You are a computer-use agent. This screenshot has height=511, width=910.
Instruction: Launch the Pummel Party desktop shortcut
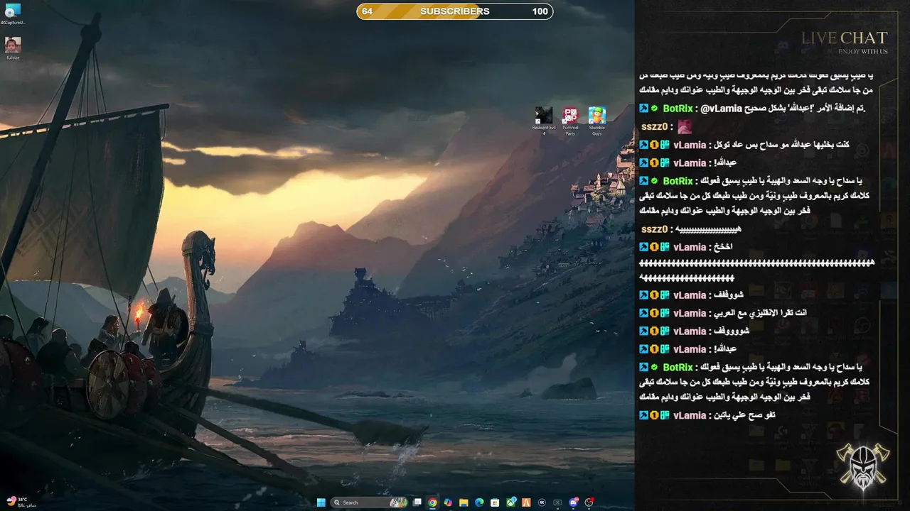point(570,121)
